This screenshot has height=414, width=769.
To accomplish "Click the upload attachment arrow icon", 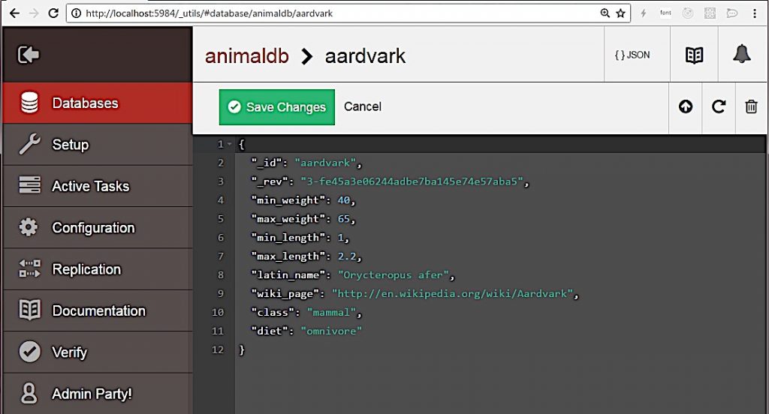I will 685,106.
